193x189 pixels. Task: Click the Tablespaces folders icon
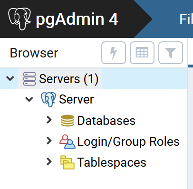pos(68,162)
